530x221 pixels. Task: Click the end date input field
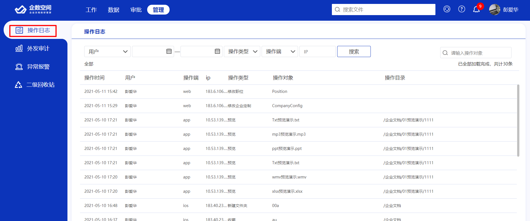(201, 51)
